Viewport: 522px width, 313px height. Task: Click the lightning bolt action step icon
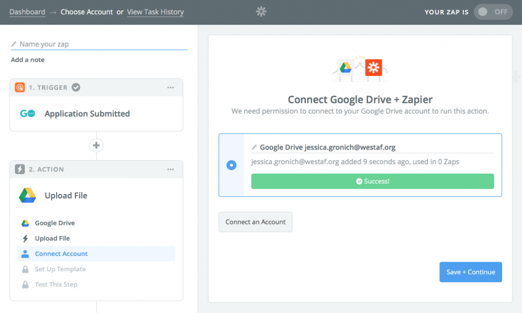pyautogui.click(x=20, y=169)
